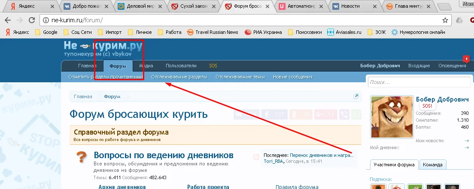This screenshot has width=474, height=189.
Task: Expand the Работа bookmarks folder
Action: click(x=170, y=32)
